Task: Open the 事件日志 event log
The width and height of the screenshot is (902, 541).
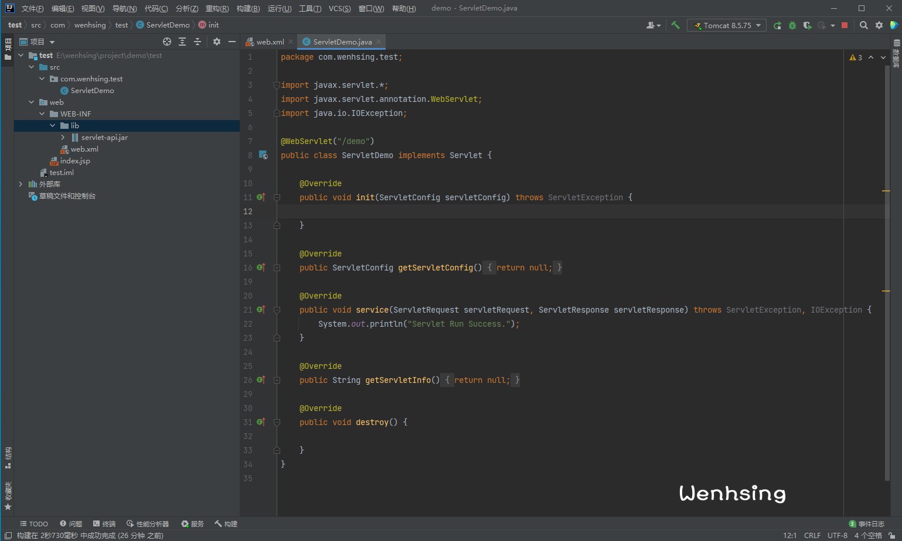Action: tap(867, 524)
